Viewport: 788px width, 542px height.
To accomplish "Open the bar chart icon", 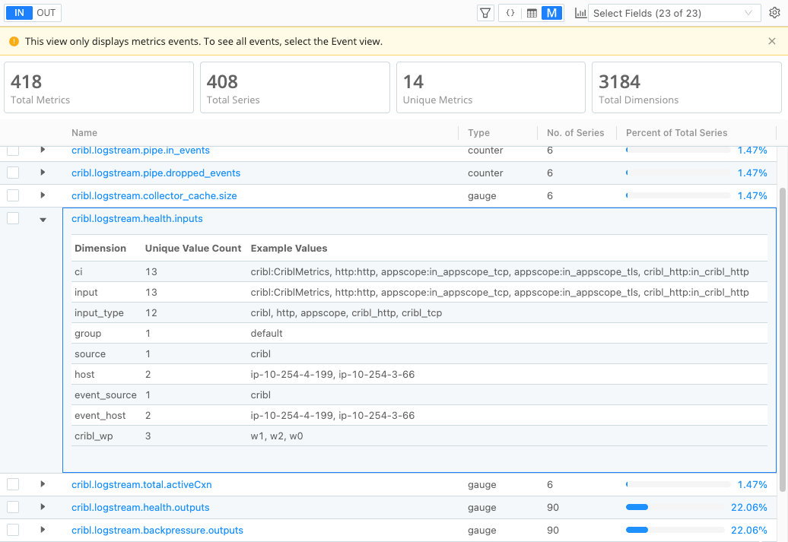I will (580, 13).
